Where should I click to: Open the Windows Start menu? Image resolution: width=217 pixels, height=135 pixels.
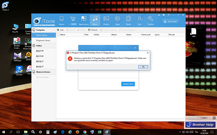[3, 132]
